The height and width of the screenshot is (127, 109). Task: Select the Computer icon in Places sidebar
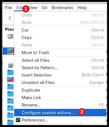pyautogui.click(x=10, y=37)
